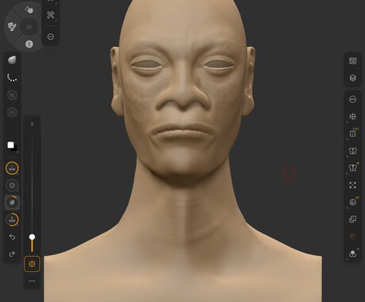The height and width of the screenshot is (302, 365).
Task: Tap the brush size value field showing 3
Action: 32,124
